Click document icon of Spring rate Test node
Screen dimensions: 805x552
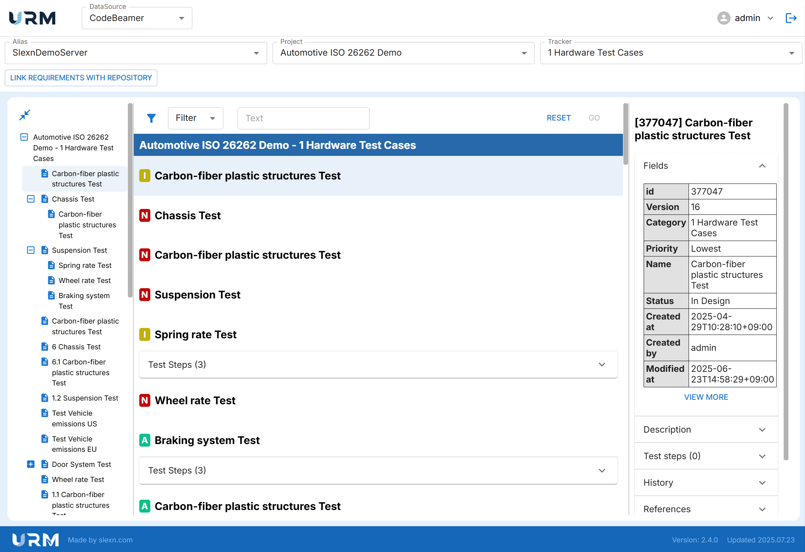[x=52, y=265]
